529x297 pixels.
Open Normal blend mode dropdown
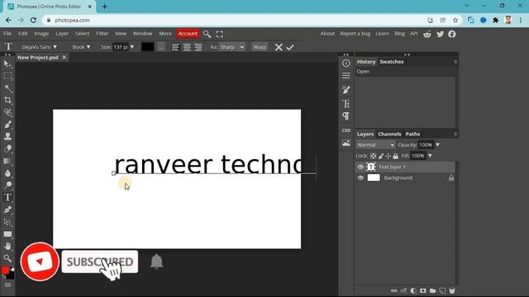pos(375,145)
